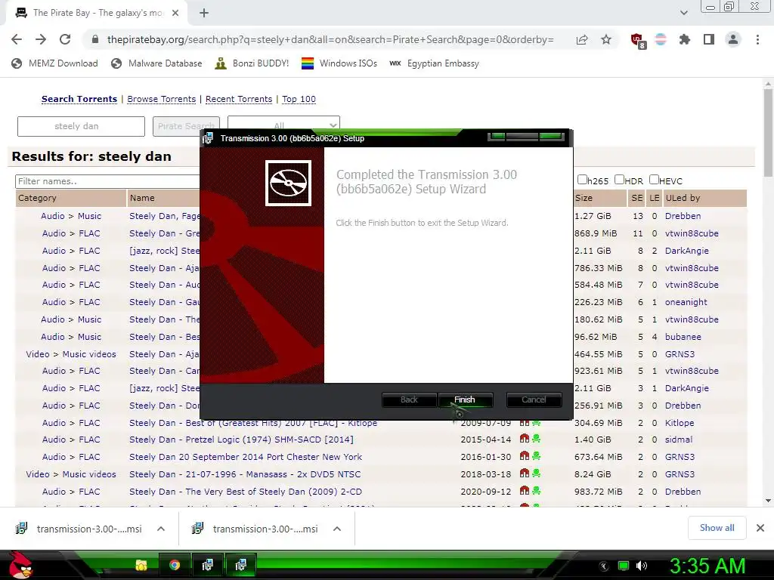Viewport: 774px width, 580px height.
Task: Enable the h265 checkbox
Action: 583,180
